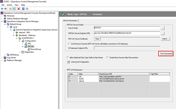This screenshot has width=176, height=109.
Task: Click the MATesting group icon
Action: (x=8, y=55)
